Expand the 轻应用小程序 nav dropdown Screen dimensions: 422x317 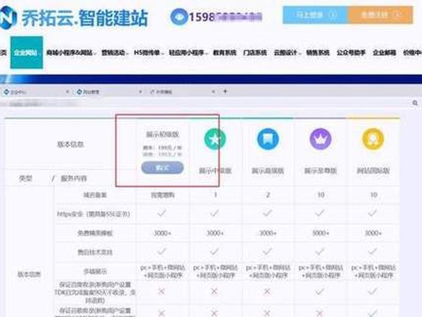[x=188, y=52]
